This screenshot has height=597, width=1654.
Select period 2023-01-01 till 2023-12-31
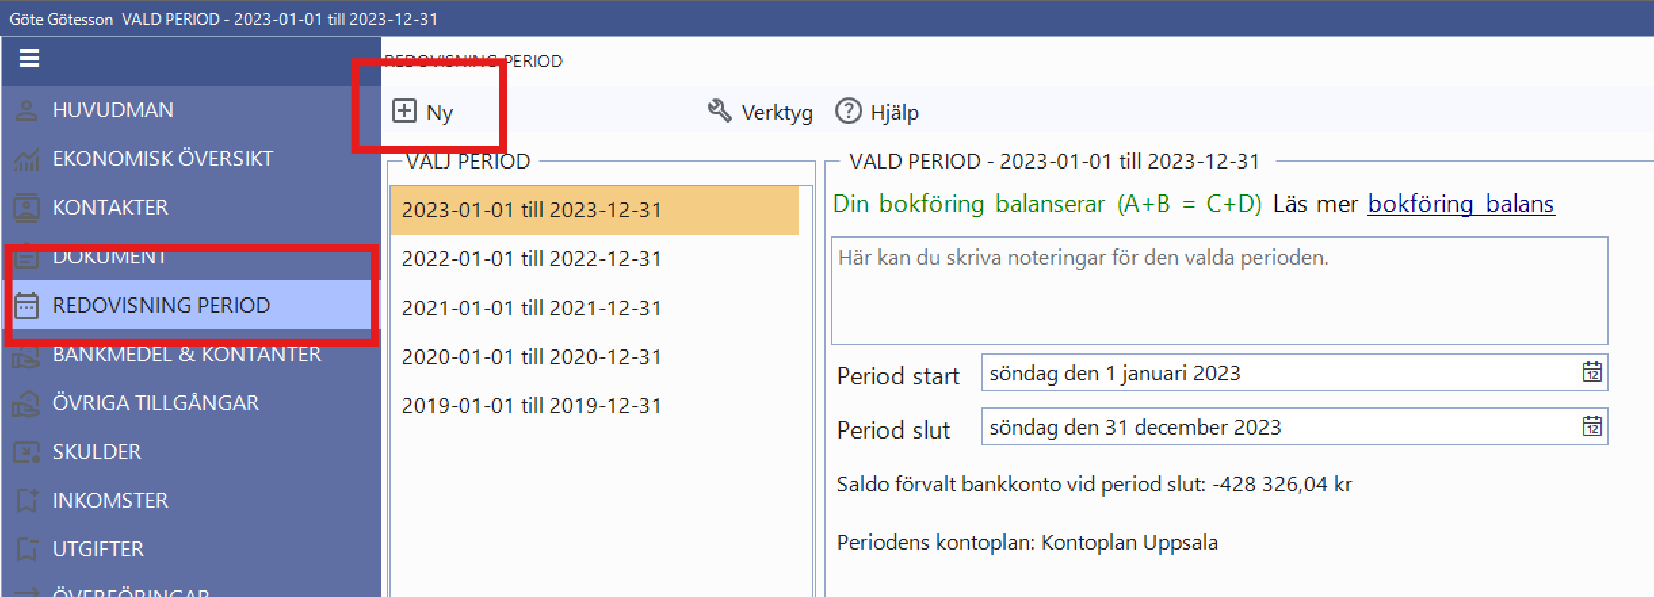[595, 210]
